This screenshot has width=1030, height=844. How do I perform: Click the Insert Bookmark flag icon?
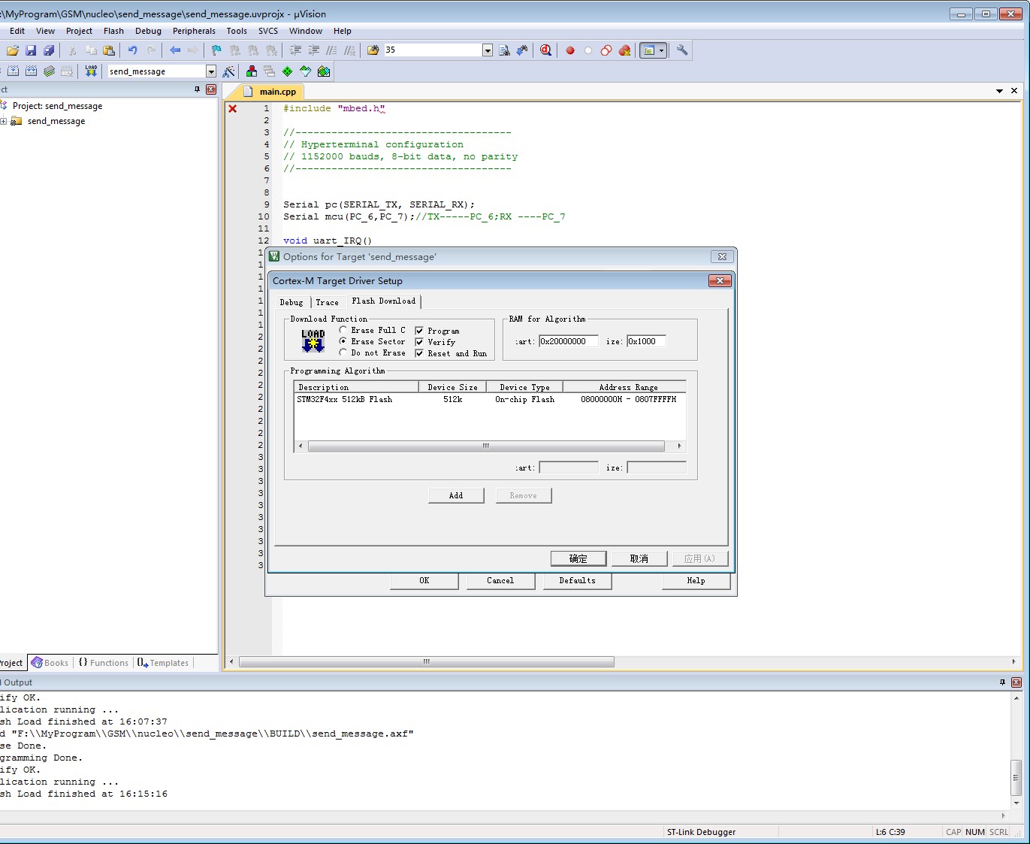[216, 50]
